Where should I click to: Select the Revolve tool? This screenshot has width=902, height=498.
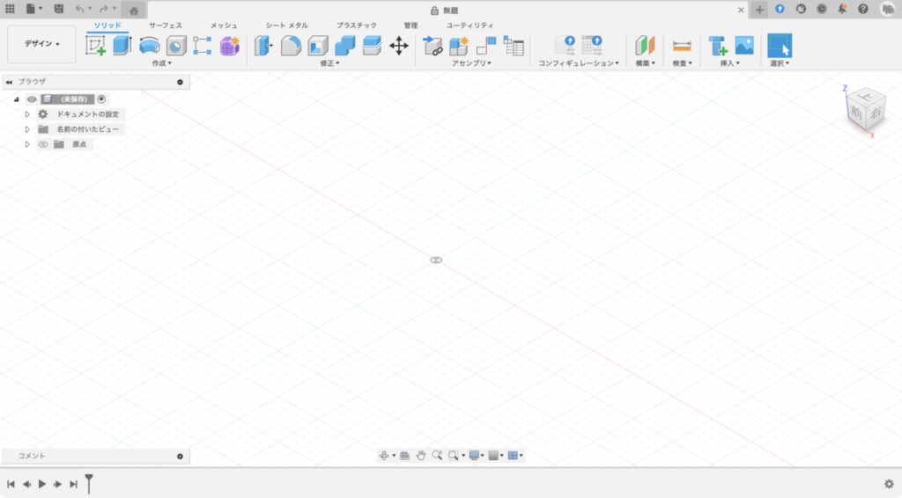pyautogui.click(x=149, y=46)
